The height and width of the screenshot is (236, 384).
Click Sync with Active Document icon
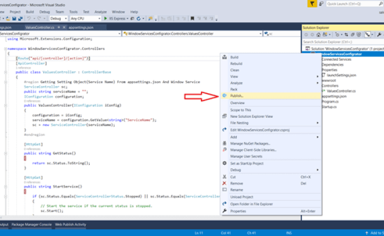[346, 35]
